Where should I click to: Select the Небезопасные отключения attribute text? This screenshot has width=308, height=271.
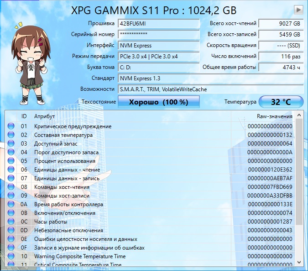pyautogui.click(x=68, y=230)
